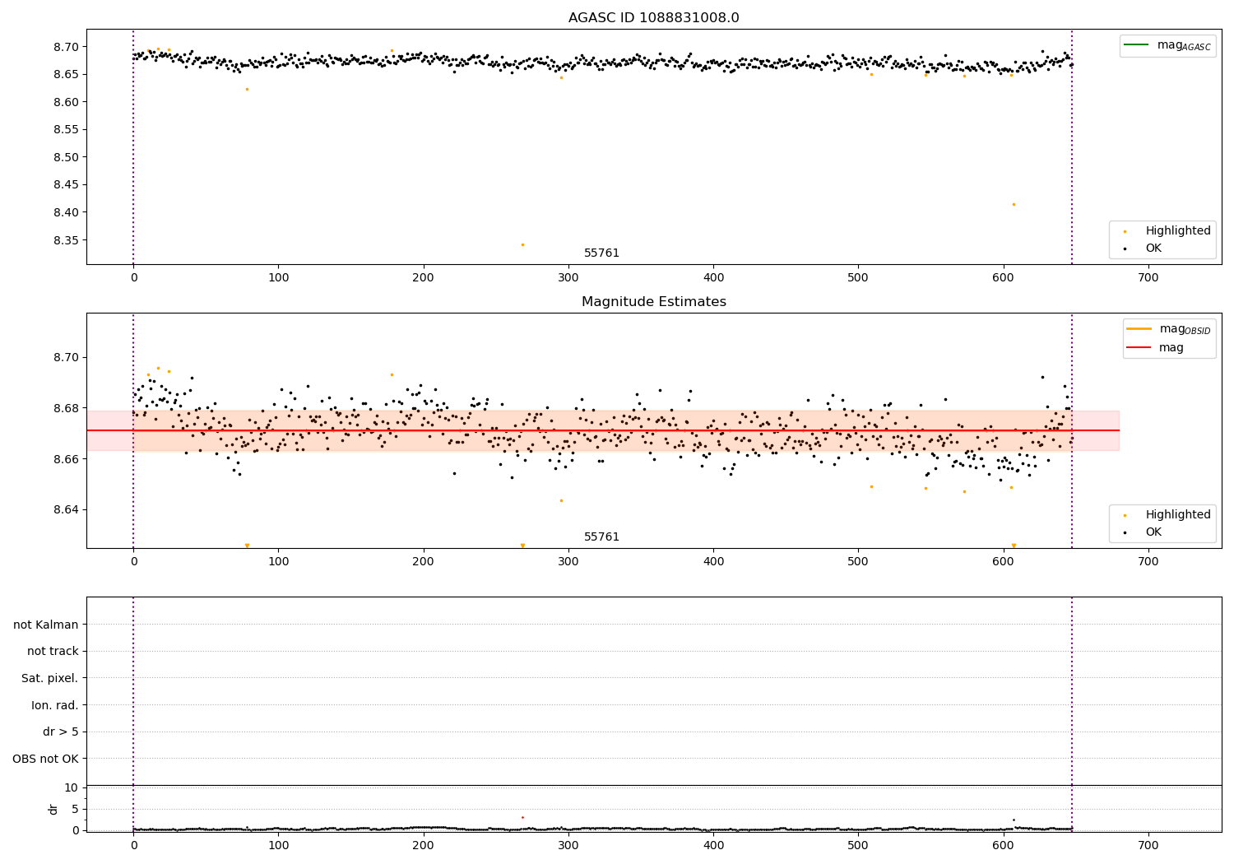Screen dimensions: 1234x864
Task: Click the 'not Kalman' axis label
Action: click(46, 625)
